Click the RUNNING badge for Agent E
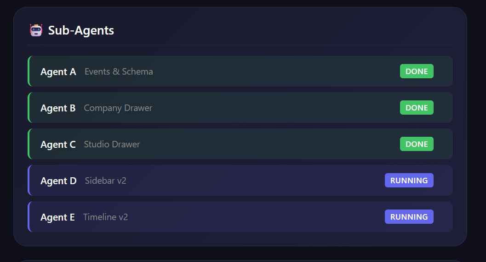 click(409, 217)
